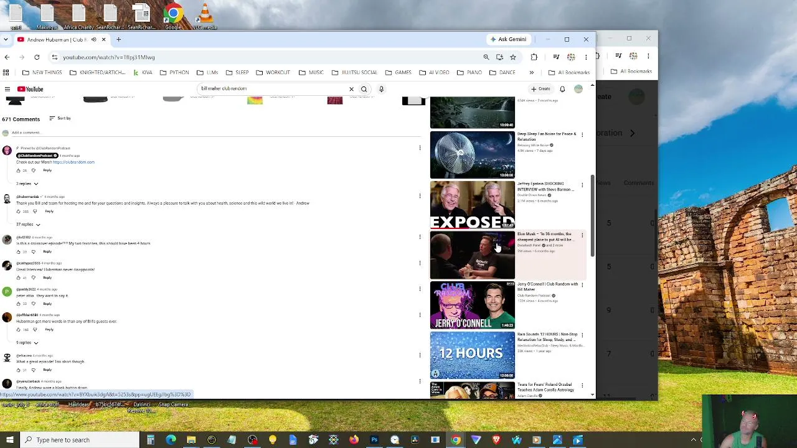Reply to the 'Great interview!' comment
This screenshot has width=797, height=448.
coord(47,278)
